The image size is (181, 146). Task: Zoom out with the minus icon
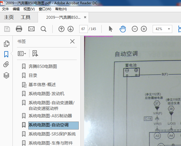[x=135, y=29]
